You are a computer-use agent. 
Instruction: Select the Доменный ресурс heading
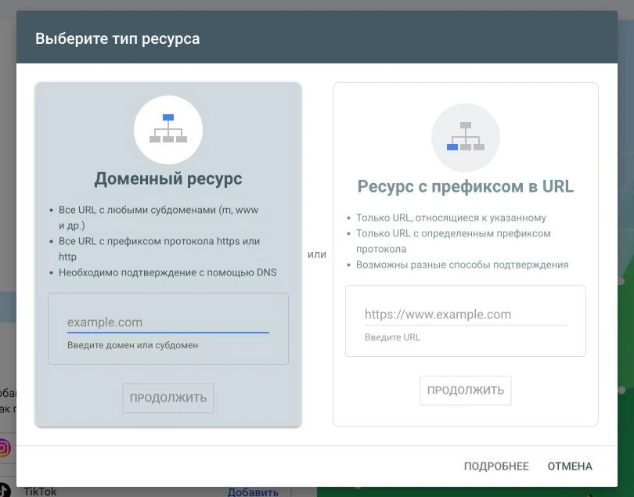point(168,178)
